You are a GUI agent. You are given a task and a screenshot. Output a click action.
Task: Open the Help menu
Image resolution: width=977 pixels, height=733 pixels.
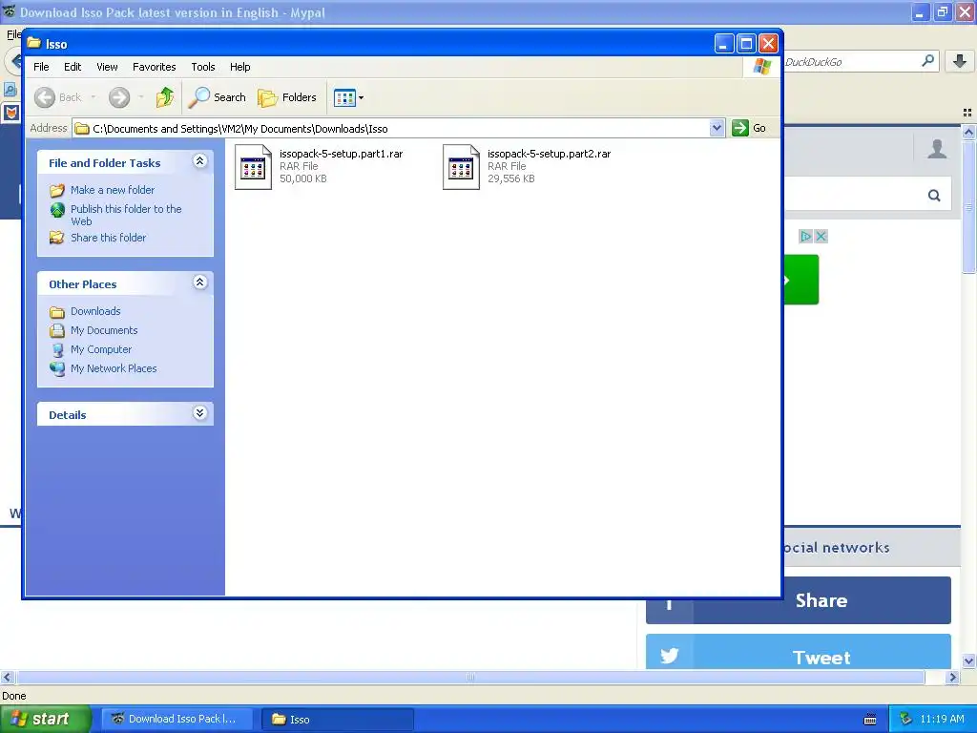[x=239, y=67]
